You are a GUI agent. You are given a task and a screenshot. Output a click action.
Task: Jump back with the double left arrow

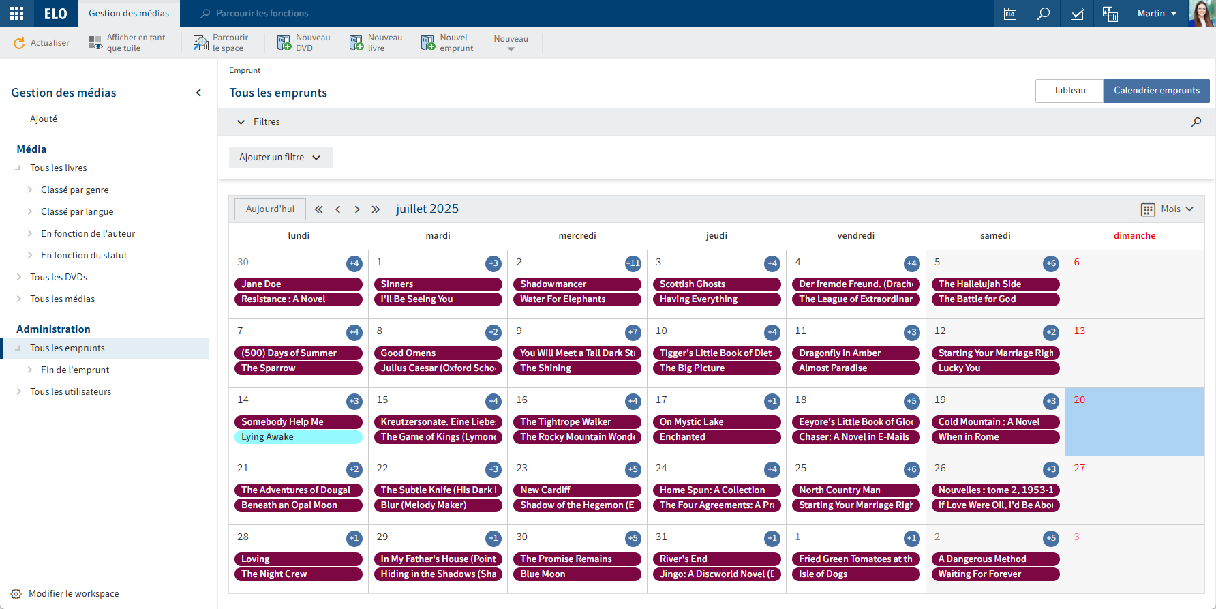318,209
